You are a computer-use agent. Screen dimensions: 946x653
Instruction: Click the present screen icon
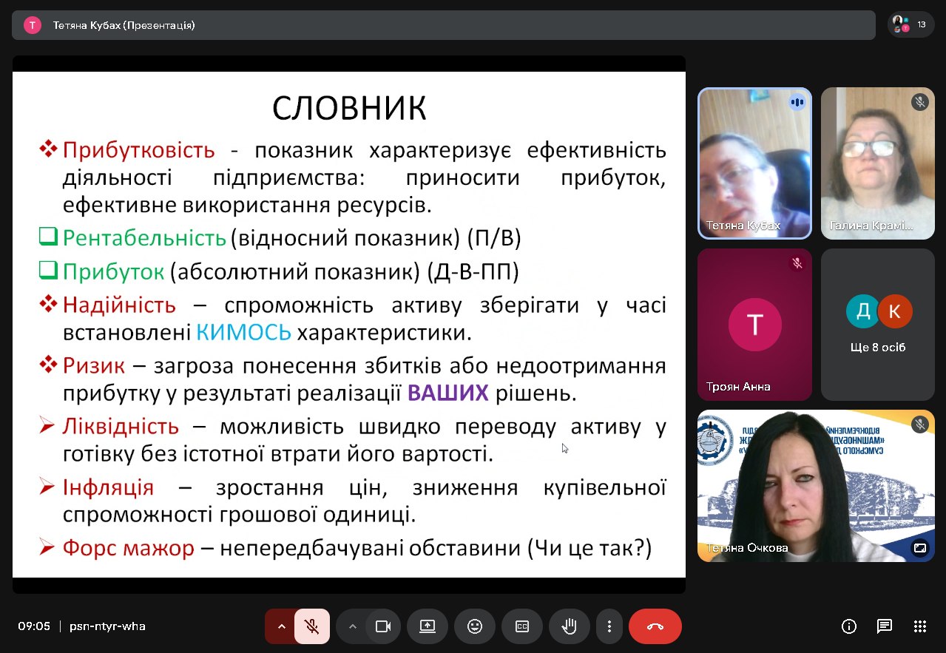coord(428,626)
